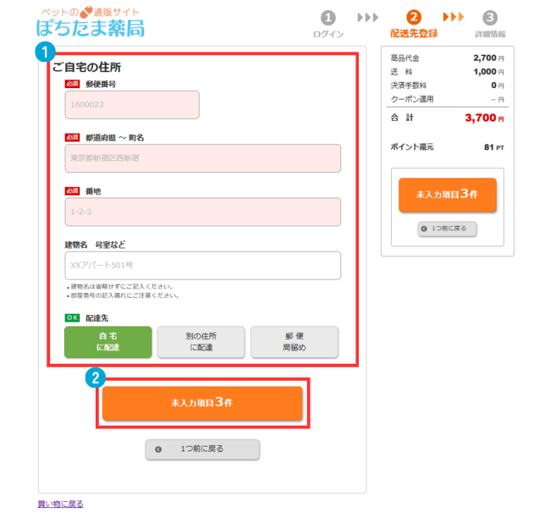Viewport: 550px width, 518px height.
Task: Click into the 都道府県〜町名 address field
Action: 203,158
